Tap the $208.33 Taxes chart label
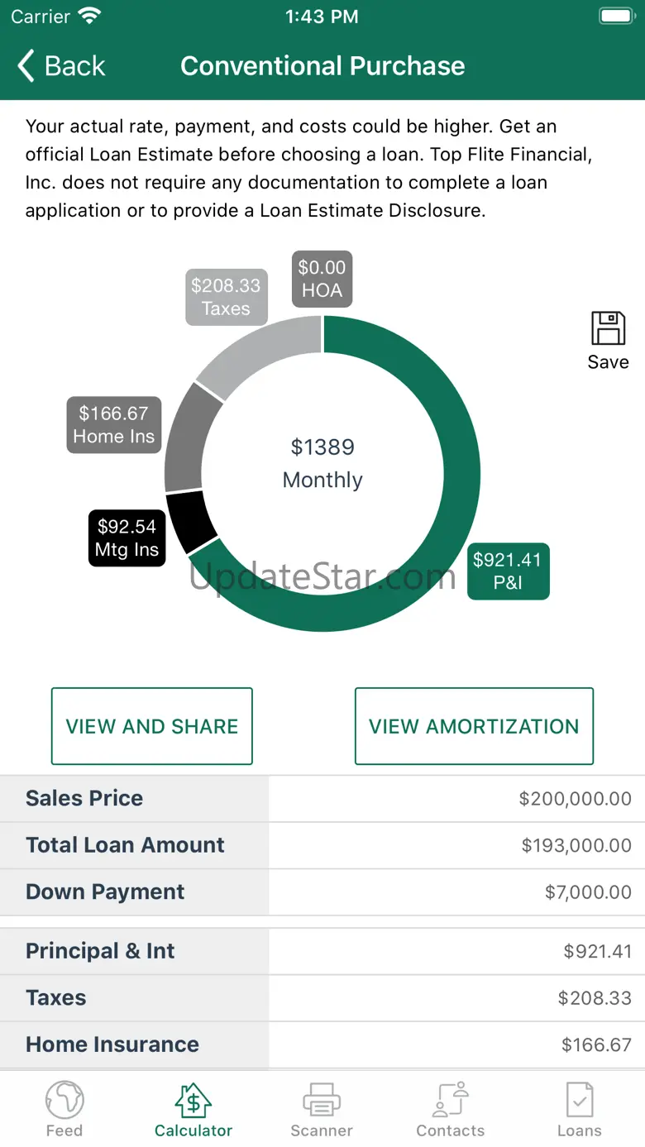The image size is (645, 1147). pos(227,297)
